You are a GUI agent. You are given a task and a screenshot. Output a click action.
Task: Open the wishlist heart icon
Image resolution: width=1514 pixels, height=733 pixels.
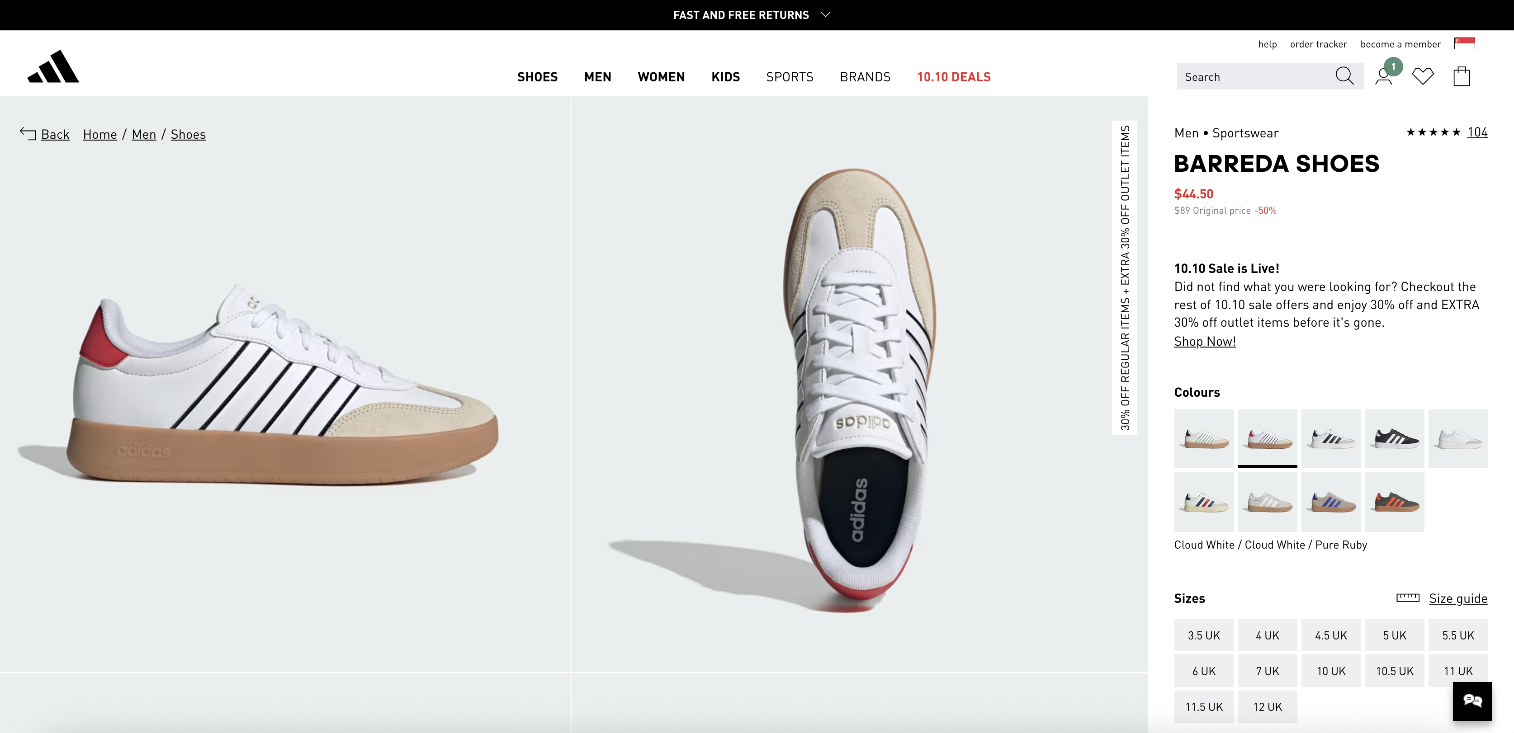click(x=1423, y=76)
